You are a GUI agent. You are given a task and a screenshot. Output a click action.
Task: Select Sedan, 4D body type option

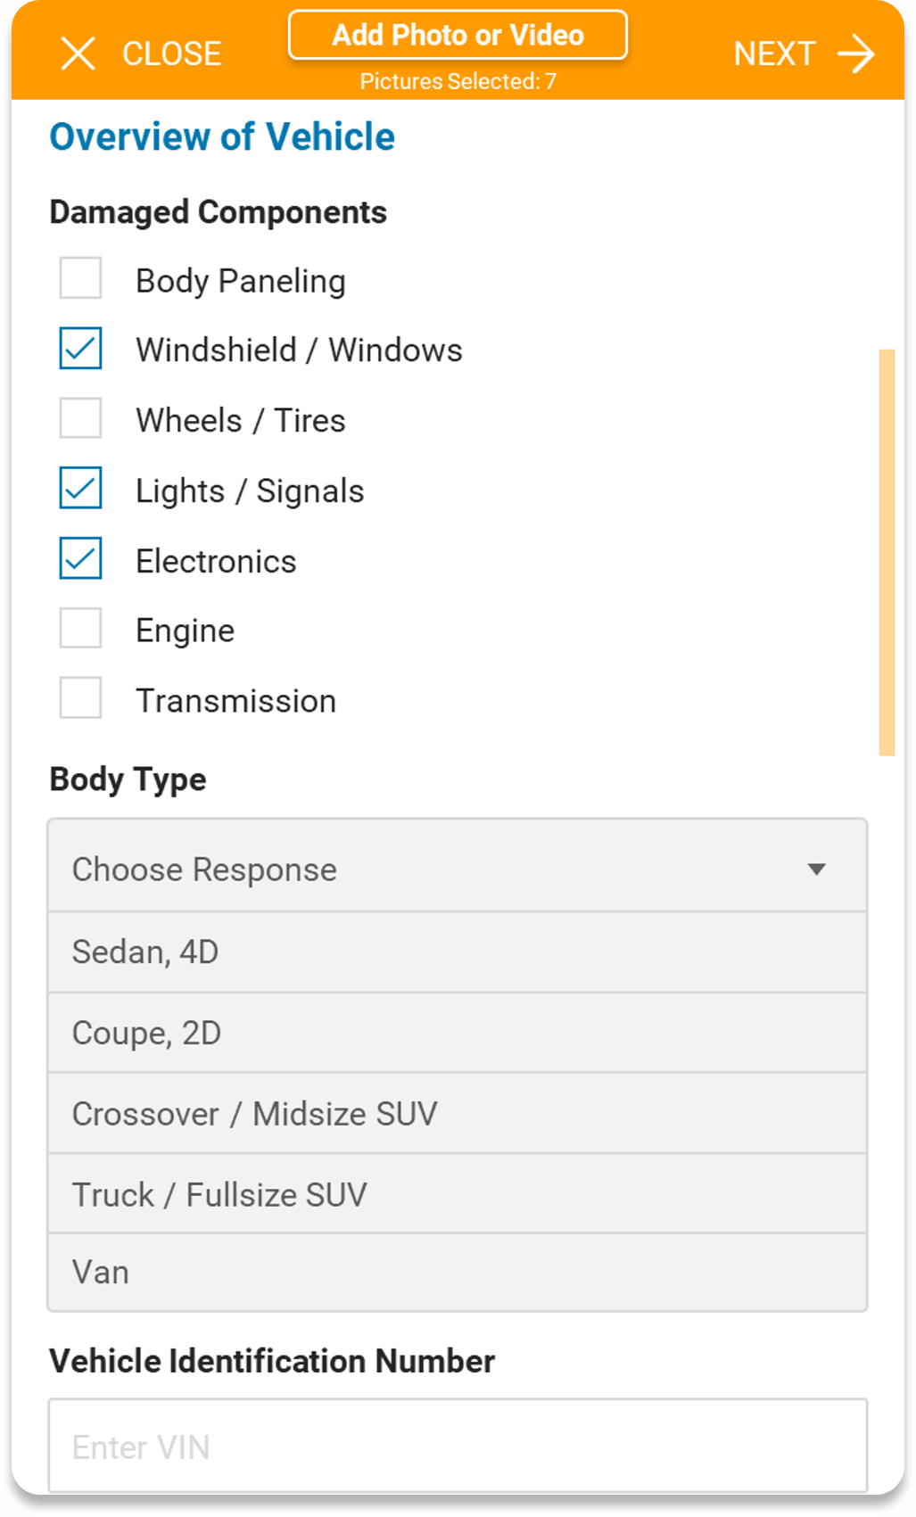[x=458, y=952]
